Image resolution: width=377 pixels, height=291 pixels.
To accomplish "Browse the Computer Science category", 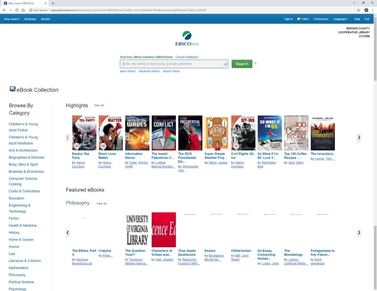I will click(23, 179).
